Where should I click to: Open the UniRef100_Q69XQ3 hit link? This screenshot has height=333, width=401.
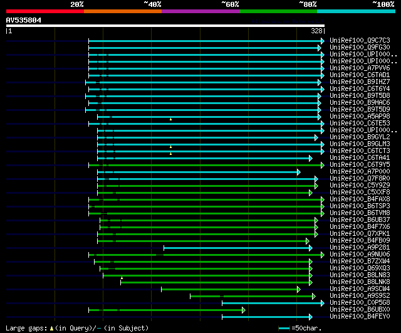360,268
